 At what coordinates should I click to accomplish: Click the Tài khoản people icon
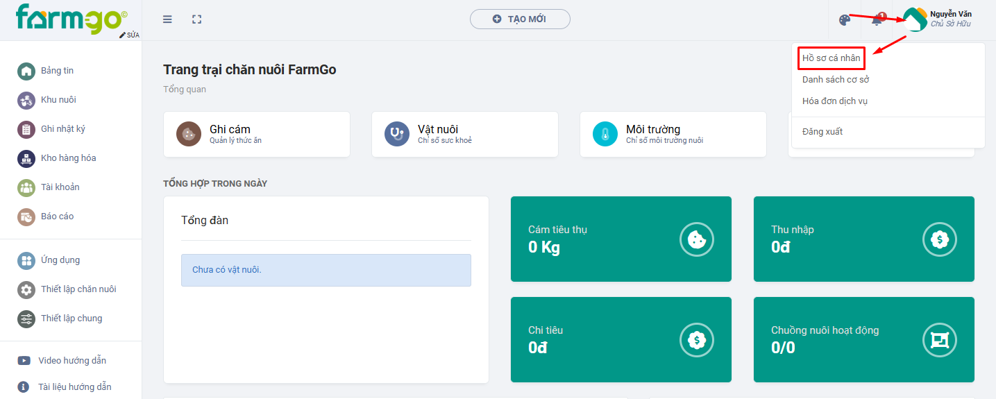[x=26, y=187]
